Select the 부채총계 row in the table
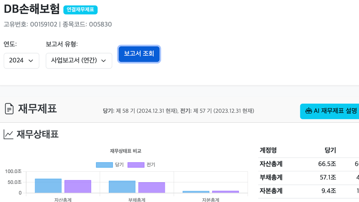The width and height of the screenshot is (359, 202). pos(309,178)
